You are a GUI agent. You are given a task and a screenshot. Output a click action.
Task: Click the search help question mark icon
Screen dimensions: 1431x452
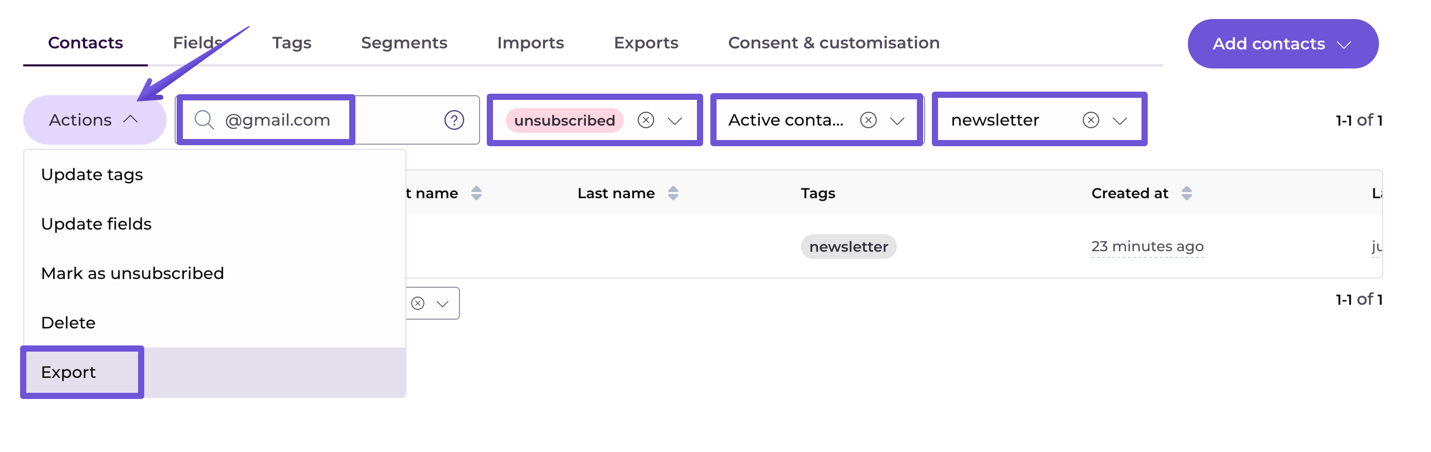(454, 120)
